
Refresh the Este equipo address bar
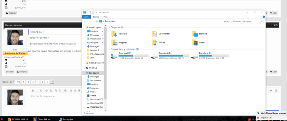[228, 22]
